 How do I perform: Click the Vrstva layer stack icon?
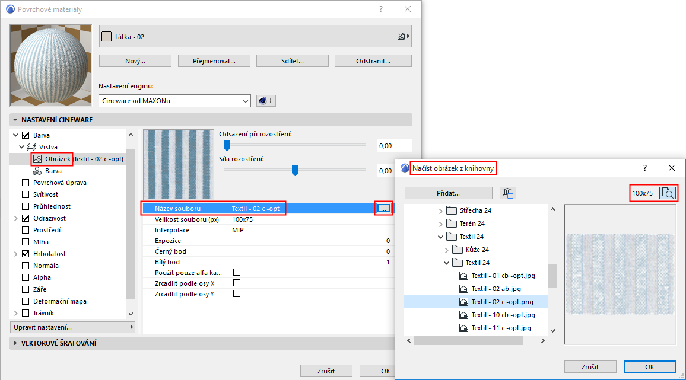click(x=31, y=147)
